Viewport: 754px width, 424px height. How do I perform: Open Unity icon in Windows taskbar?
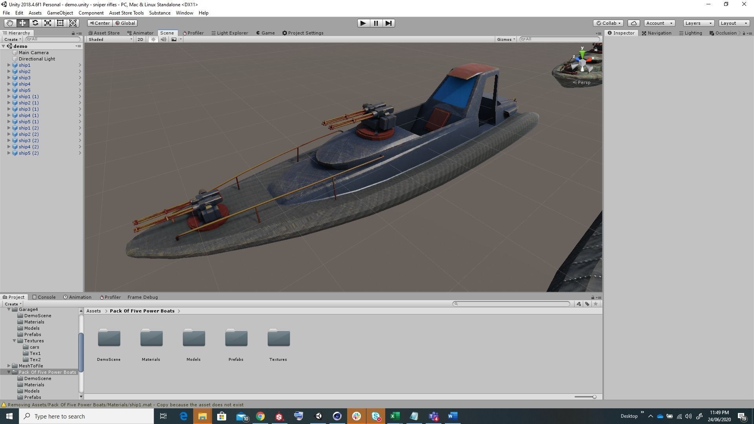tap(318, 416)
